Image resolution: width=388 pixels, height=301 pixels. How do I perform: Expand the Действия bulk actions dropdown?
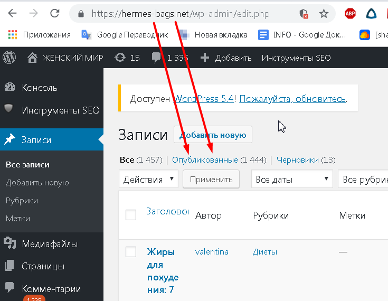pyautogui.click(x=148, y=179)
